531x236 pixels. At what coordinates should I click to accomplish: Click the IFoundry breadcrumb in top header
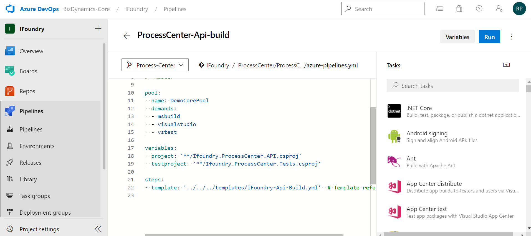click(136, 9)
